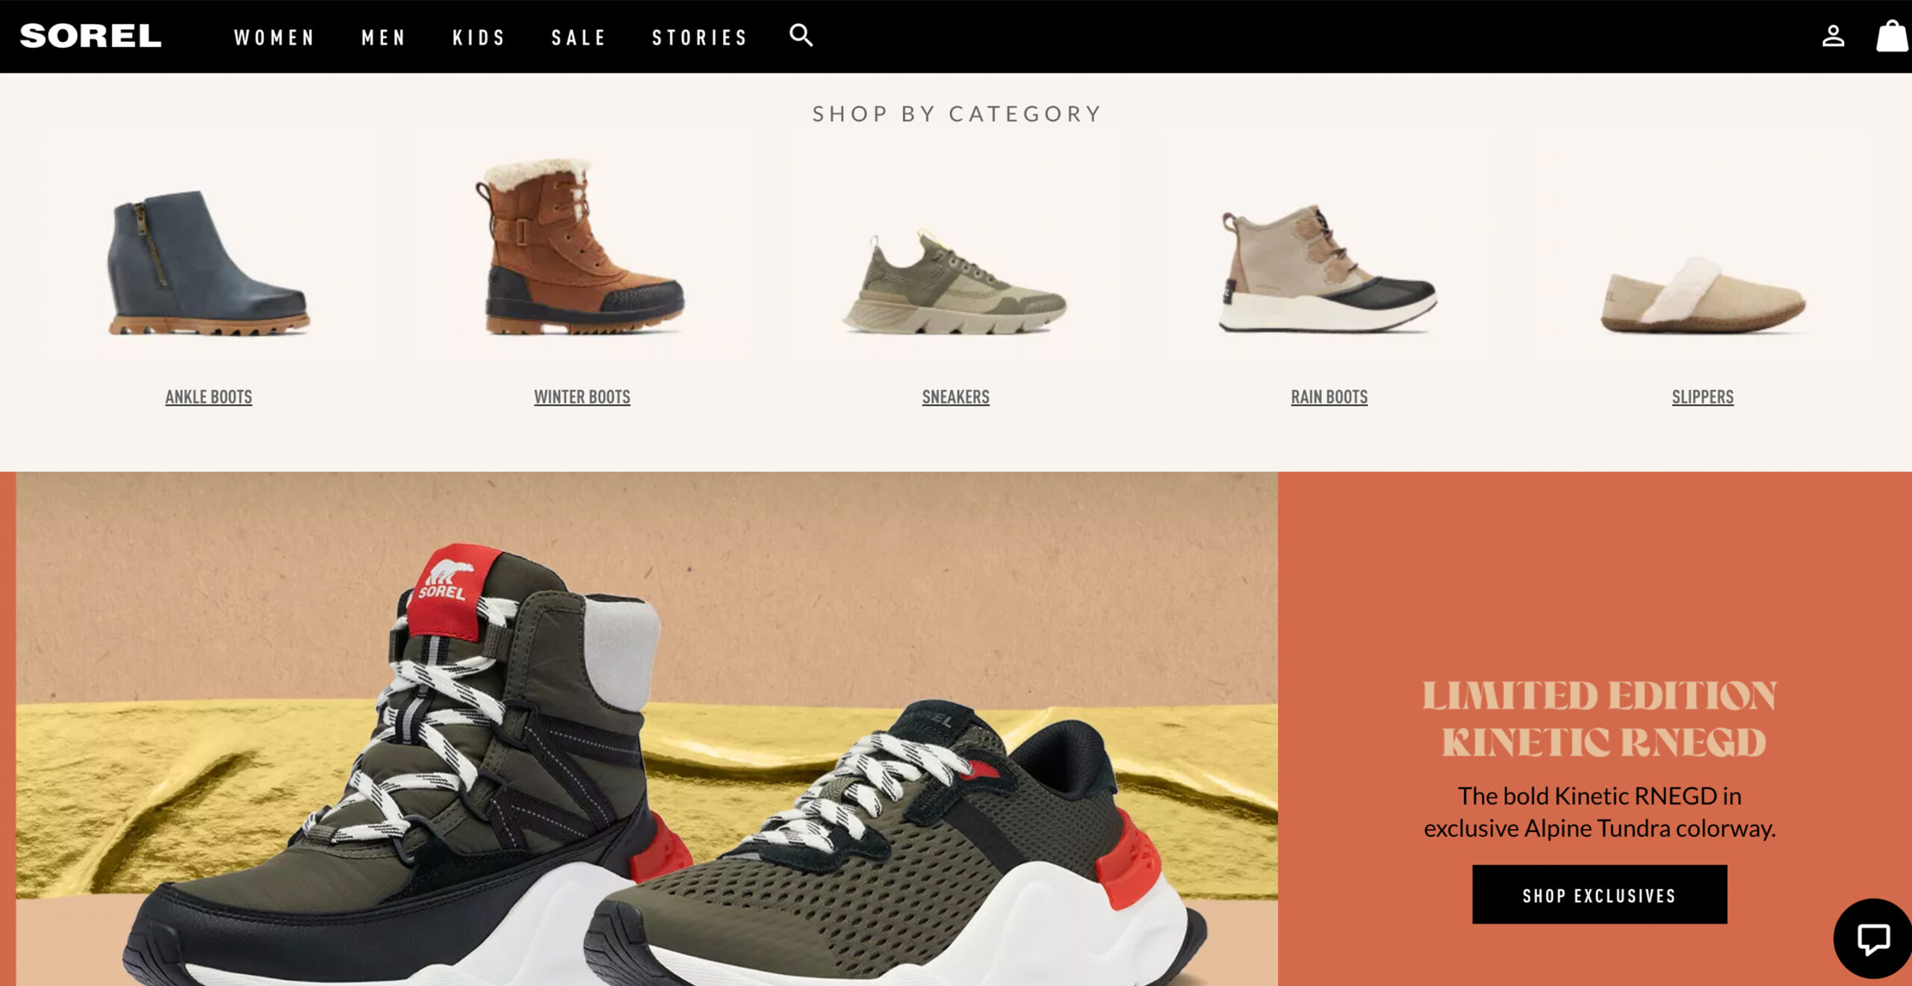This screenshot has width=1912, height=986.
Task: Select the brown winter boot thumbnail
Action: click(582, 246)
